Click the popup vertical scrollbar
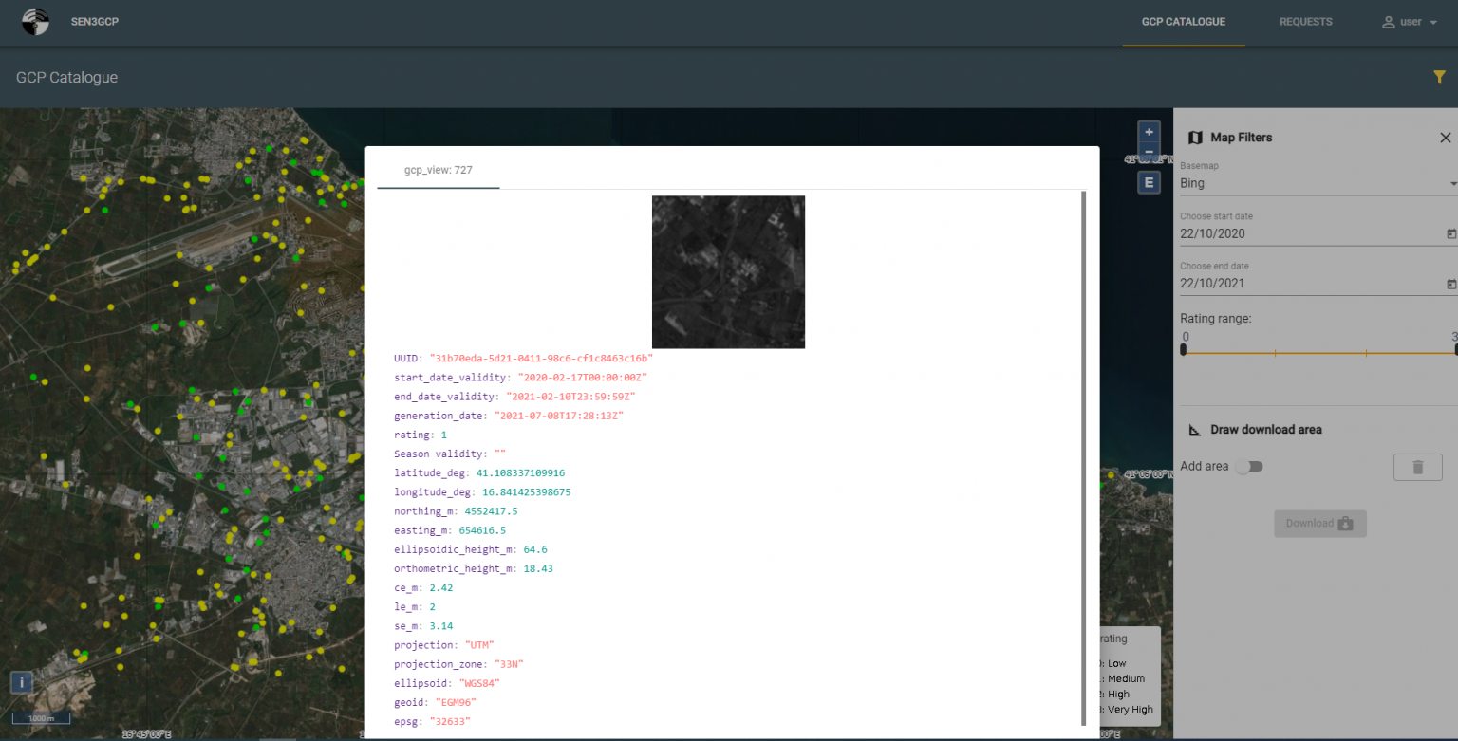This screenshot has width=1458, height=741. [1083, 455]
